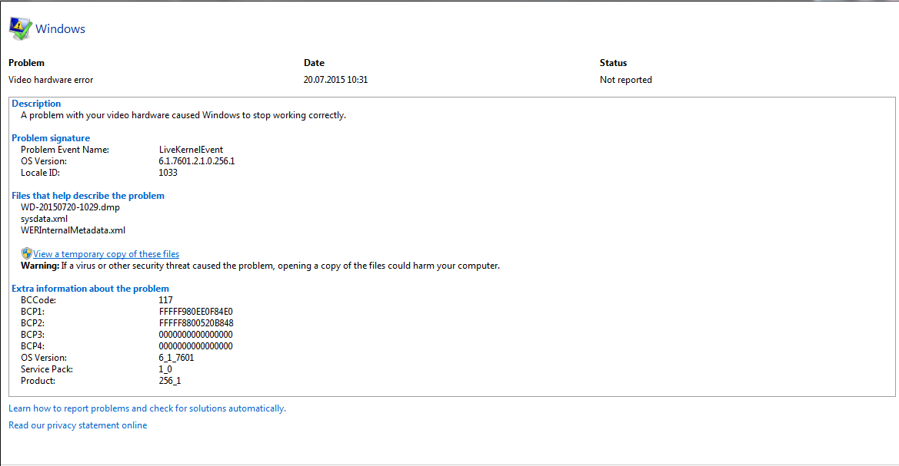Open 'Learn how to report problems' link
The image size is (899, 466).
click(x=147, y=408)
